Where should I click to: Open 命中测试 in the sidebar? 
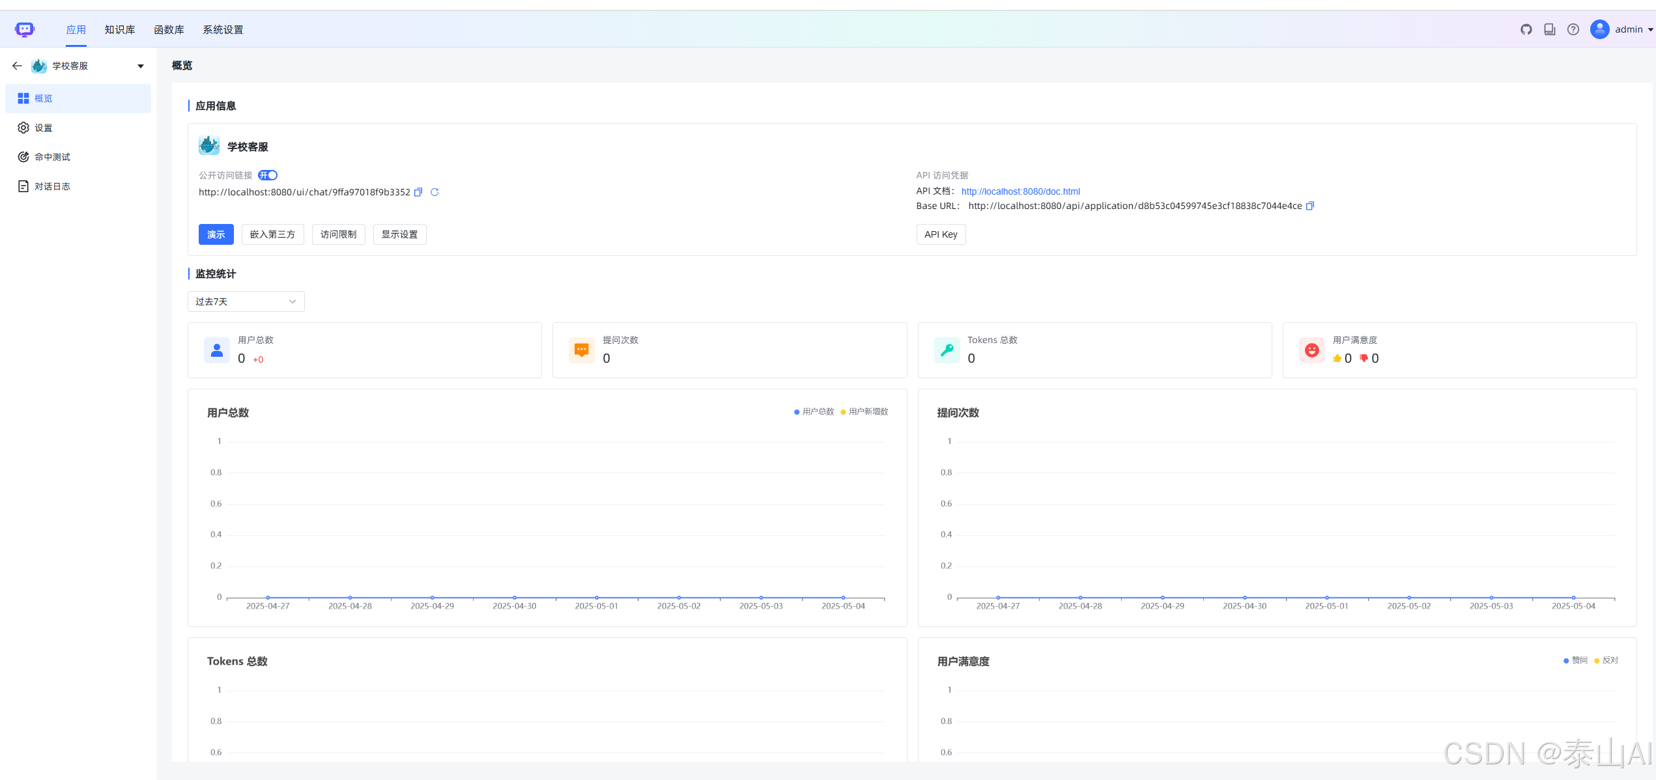click(x=52, y=157)
